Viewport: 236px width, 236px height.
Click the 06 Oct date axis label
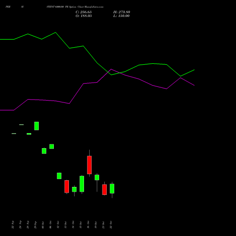point(51,225)
